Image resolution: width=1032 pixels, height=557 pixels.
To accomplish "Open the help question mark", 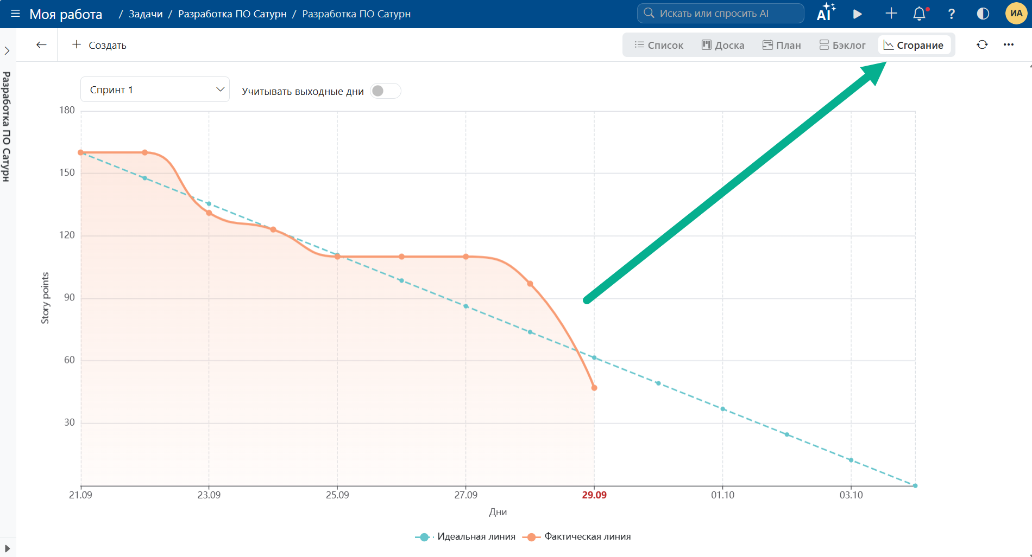I will point(951,14).
